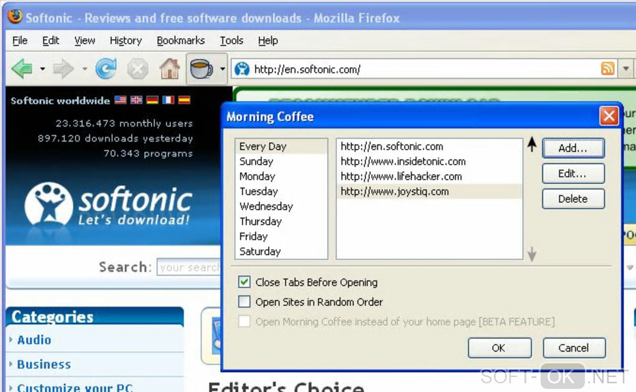The width and height of the screenshot is (636, 392).
Task: Open the Back button history dropdown
Action: click(42, 69)
